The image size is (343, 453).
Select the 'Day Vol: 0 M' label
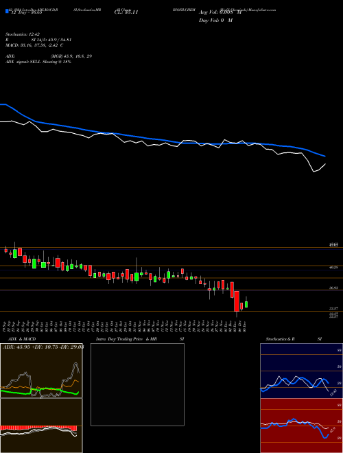pyautogui.click(x=215, y=21)
